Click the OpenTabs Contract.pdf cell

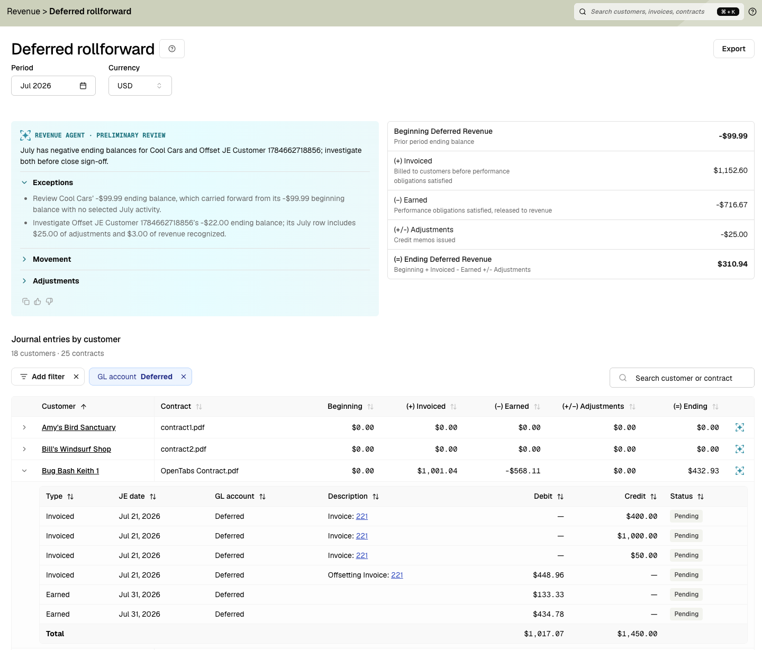[x=199, y=471]
